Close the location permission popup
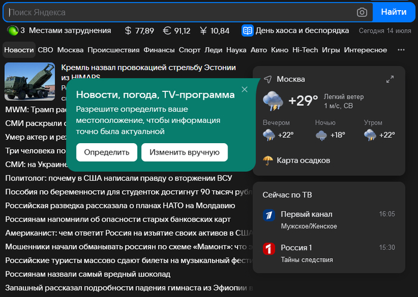The height and width of the screenshot is (297, 418). point(244,89)
